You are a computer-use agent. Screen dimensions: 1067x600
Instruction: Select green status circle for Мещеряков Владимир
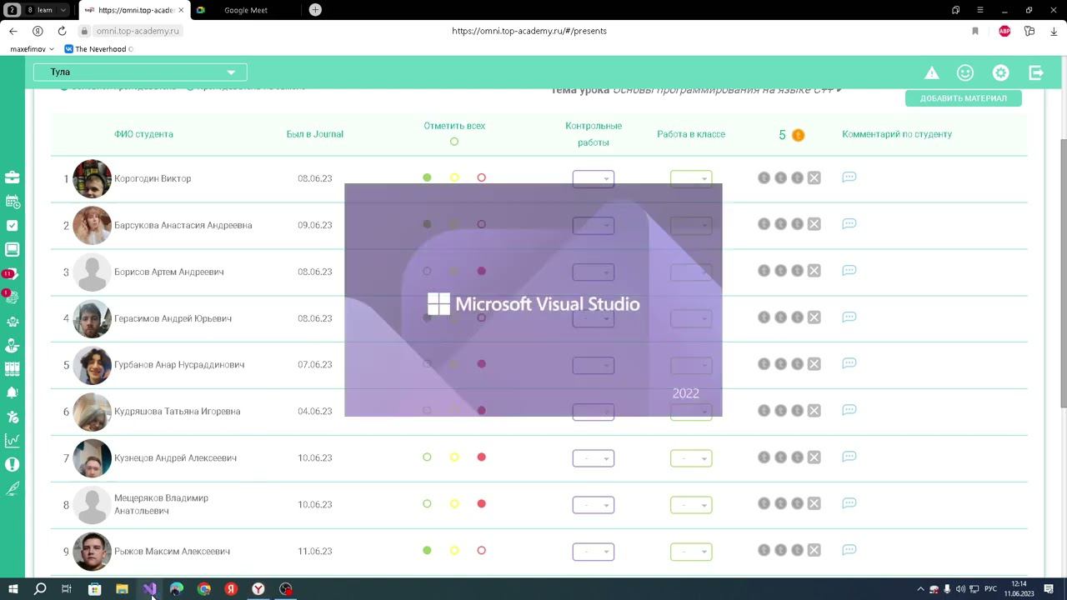coord(427,503)
